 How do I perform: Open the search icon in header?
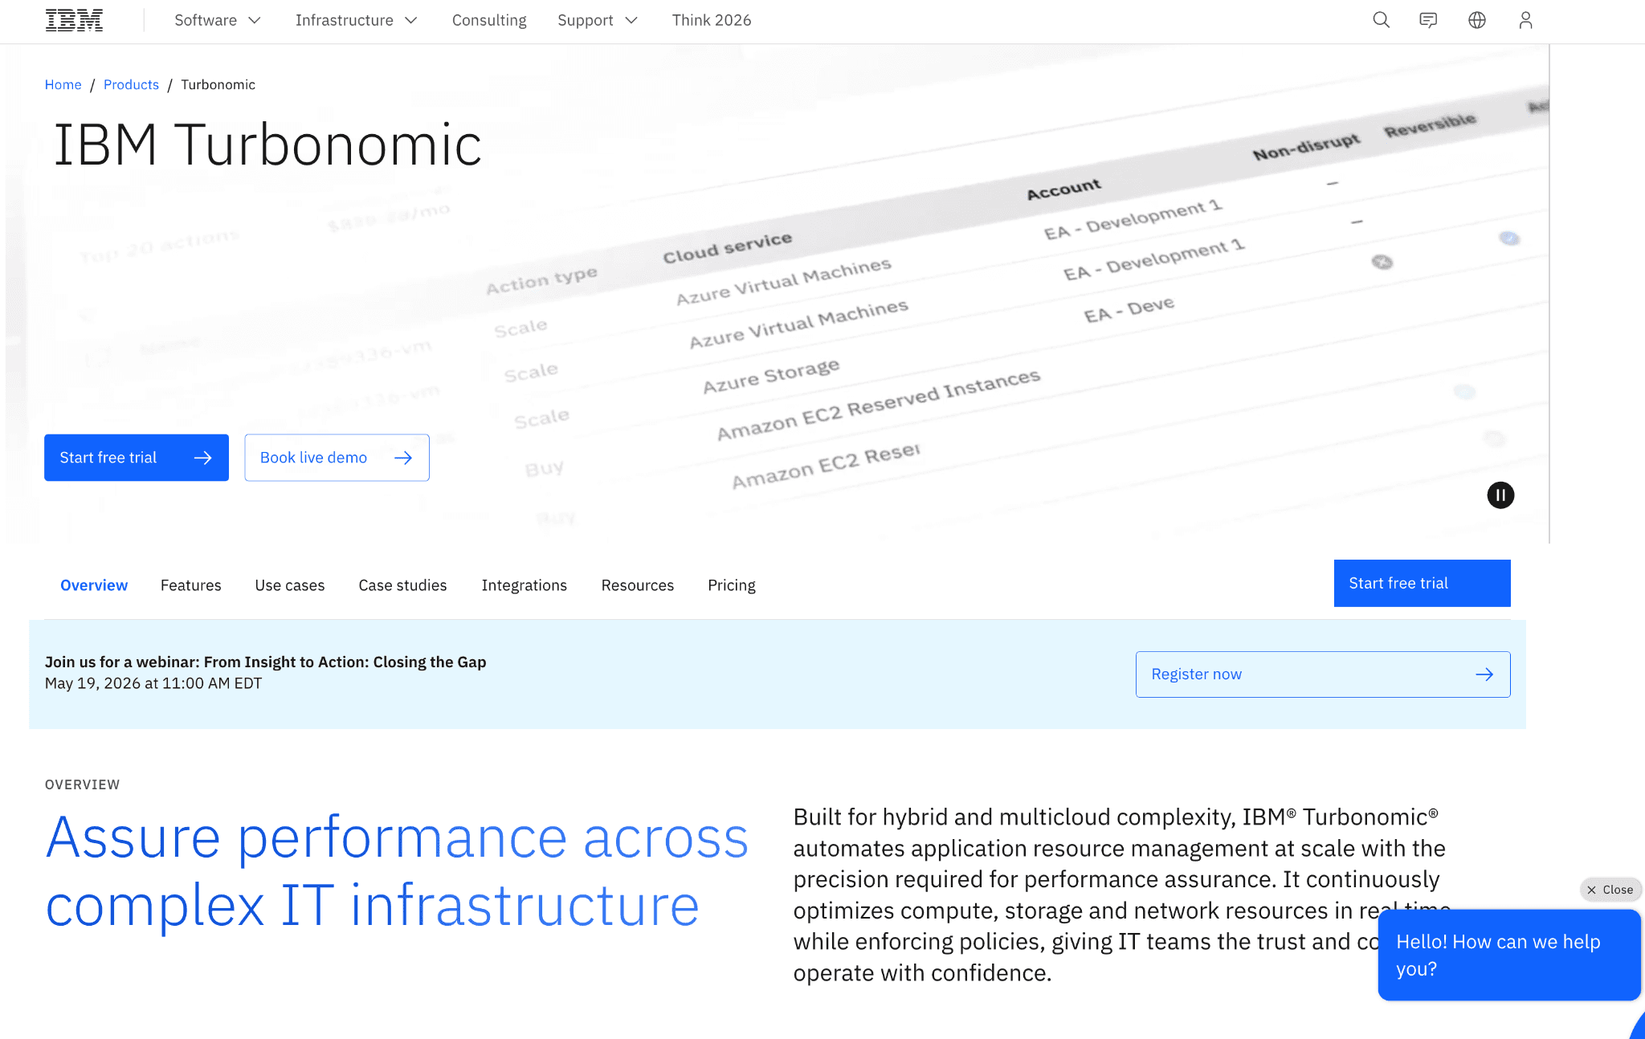coord(1381,20)
